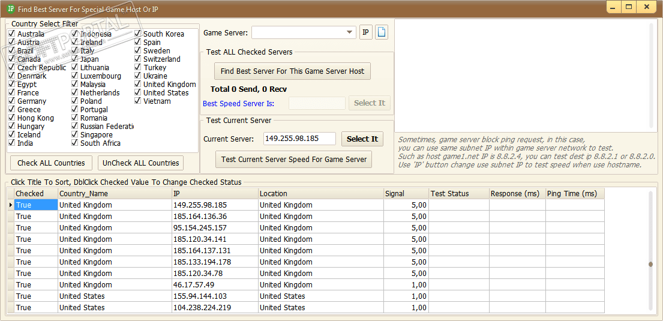Sort by the Signal column header

click(x=406, y=194)
